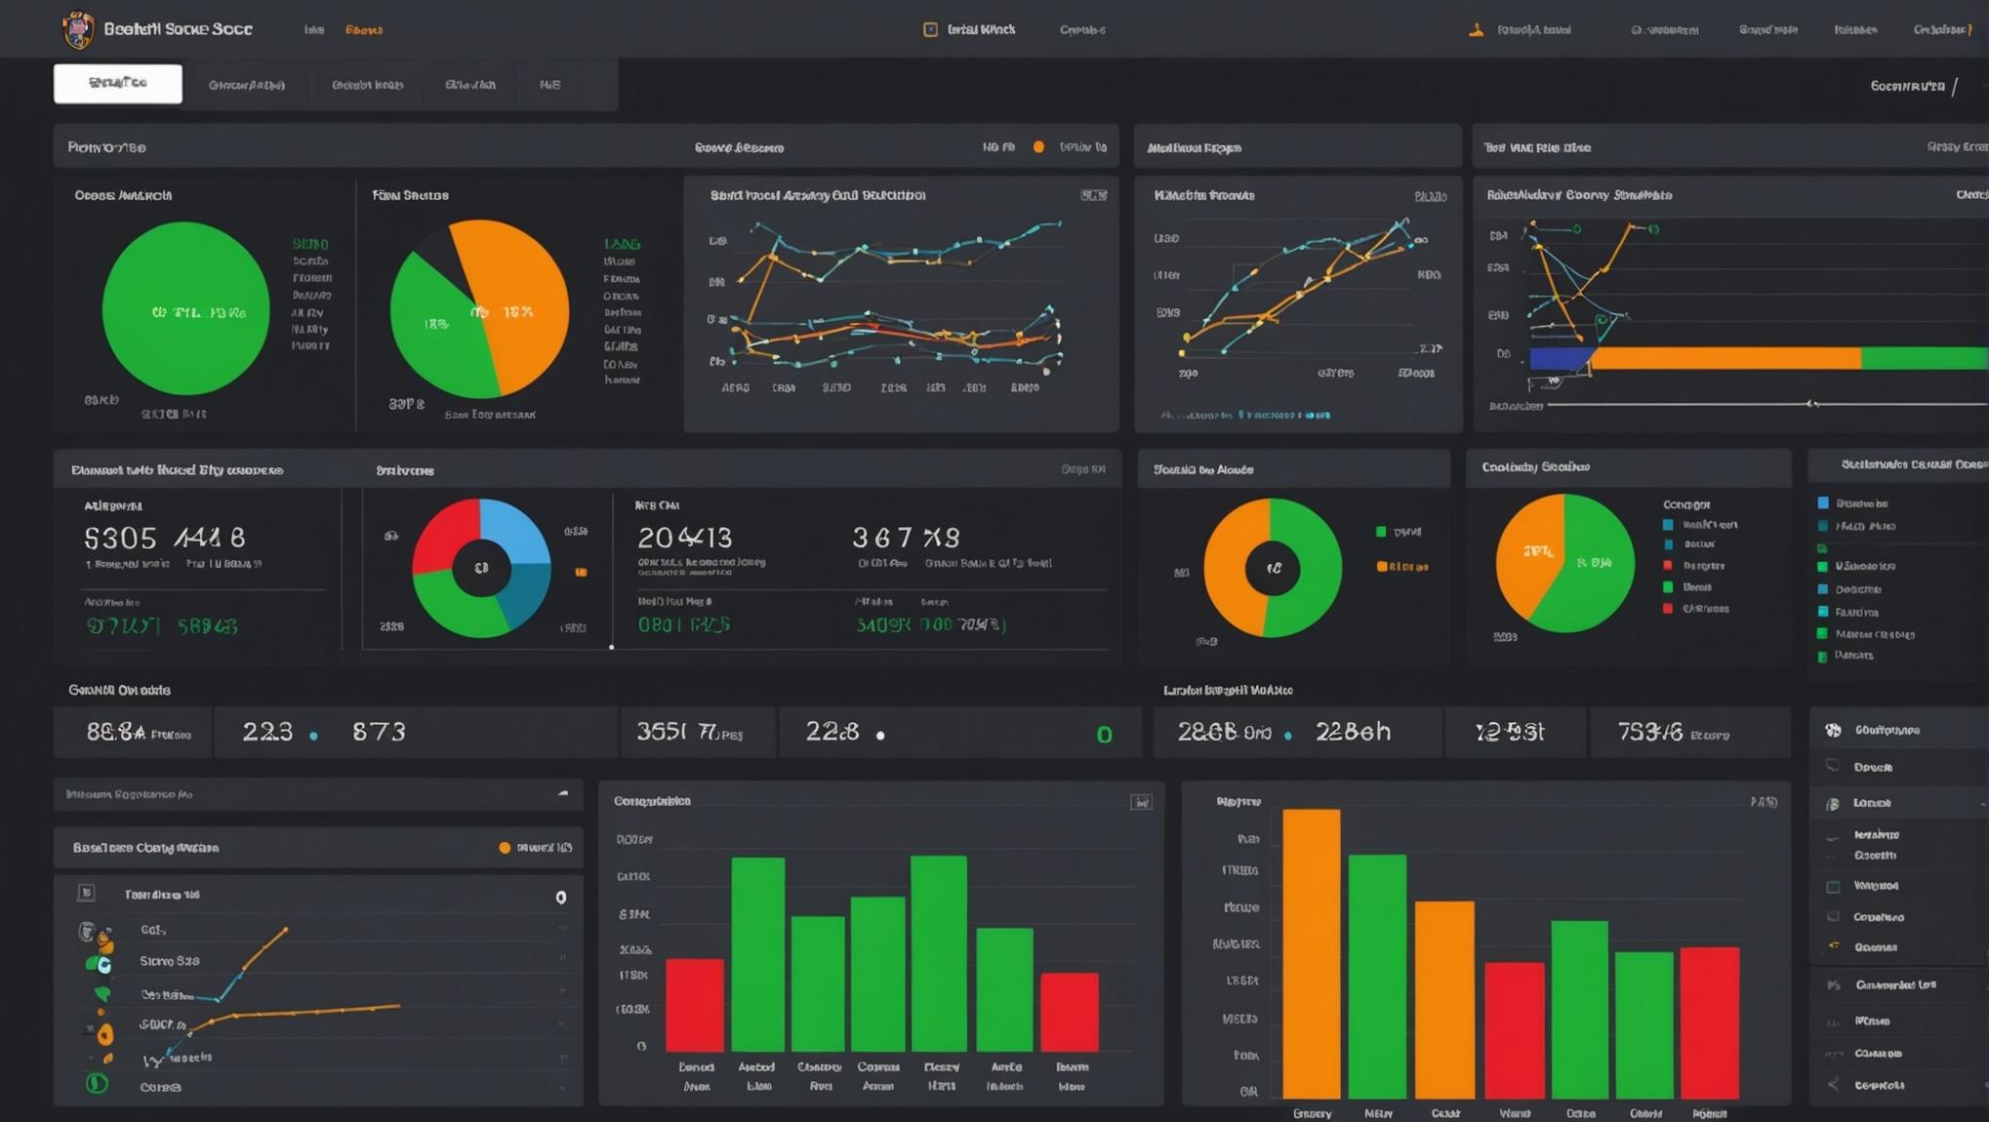Click the green 0 counter in the stats row
This screenshot has height=1122, width=1989.
pyautogui.click(x=1104, y=735)
